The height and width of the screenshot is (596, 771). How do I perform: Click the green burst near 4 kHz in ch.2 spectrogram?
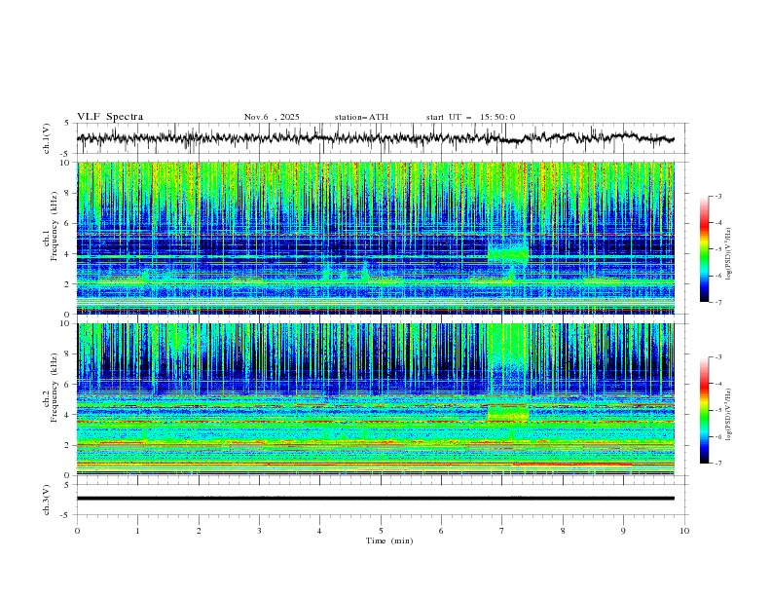[x=508, y=412]
